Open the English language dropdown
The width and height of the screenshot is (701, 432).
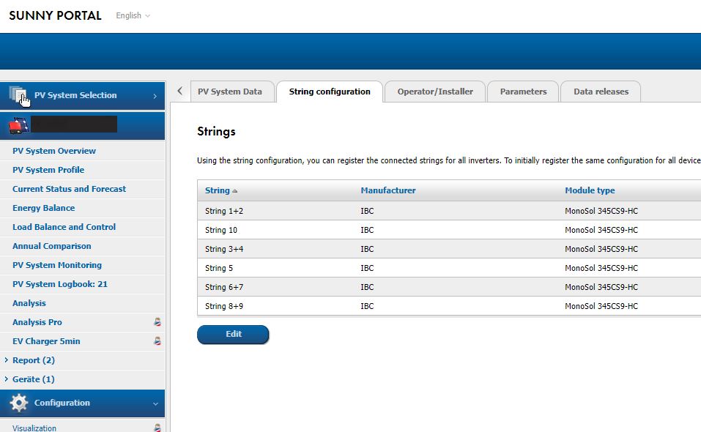click(x=133, y=15)
